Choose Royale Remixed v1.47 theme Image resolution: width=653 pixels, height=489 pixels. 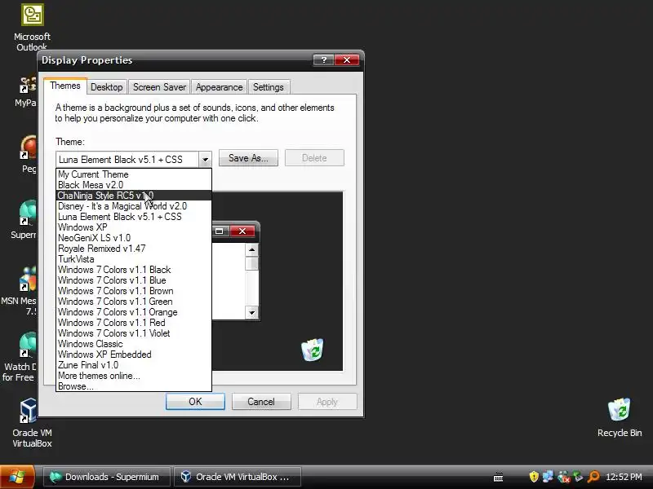pos(134,249)
